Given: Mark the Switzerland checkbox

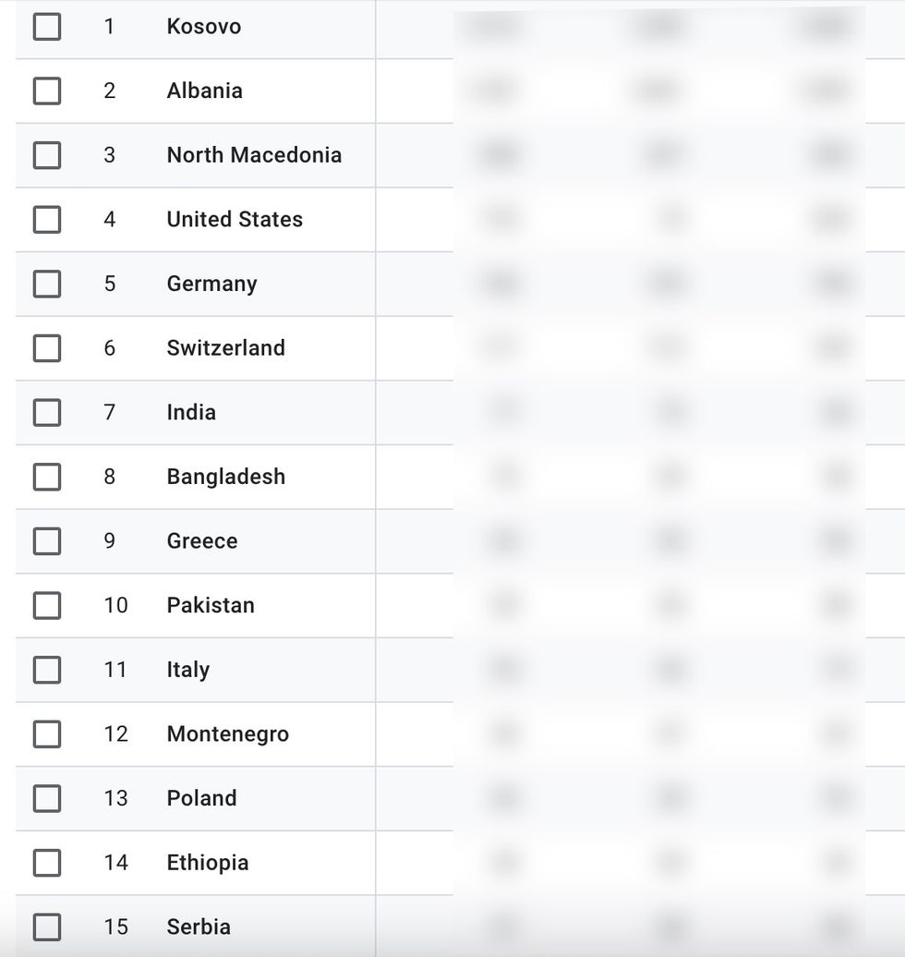Looking at the screenshot, I should [x=47, y=348].
